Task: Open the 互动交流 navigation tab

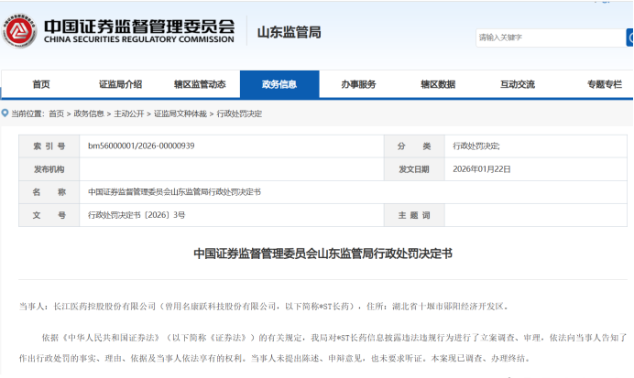Action: [518, 84]
